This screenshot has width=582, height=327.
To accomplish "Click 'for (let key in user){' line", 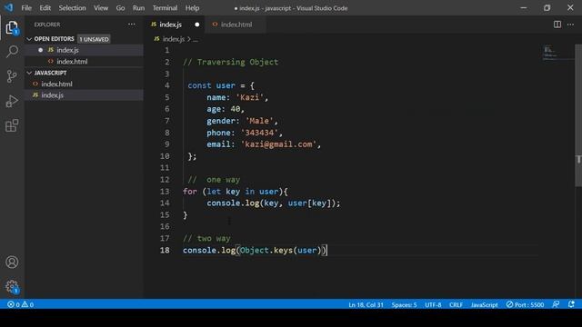I will pyautogui.click(x=236, y=192).
